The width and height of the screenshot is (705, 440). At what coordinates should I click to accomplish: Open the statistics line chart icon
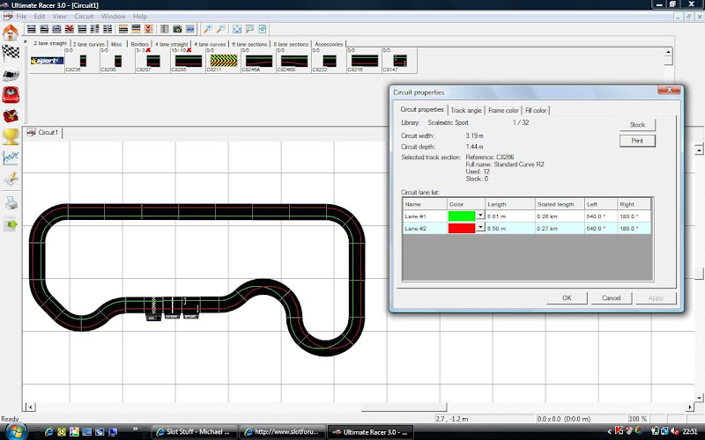11,157
